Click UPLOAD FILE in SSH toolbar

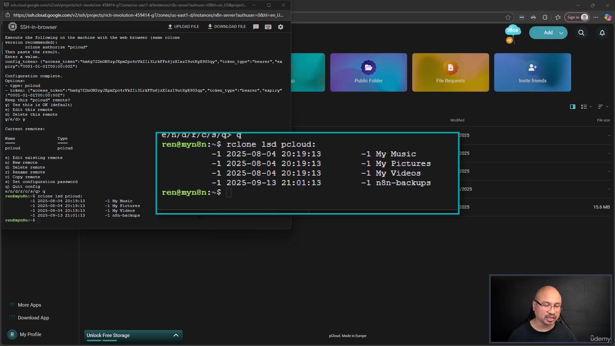click(184, 27)
